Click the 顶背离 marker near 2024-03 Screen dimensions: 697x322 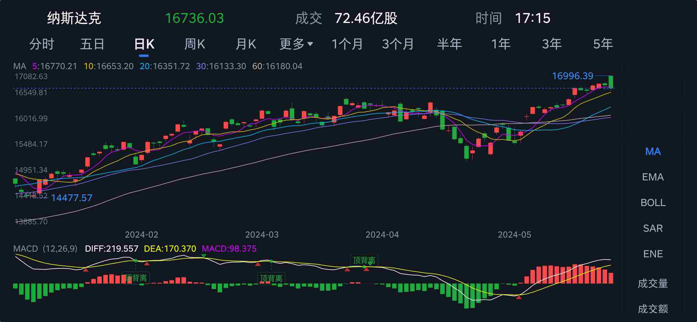pos(271,278)
